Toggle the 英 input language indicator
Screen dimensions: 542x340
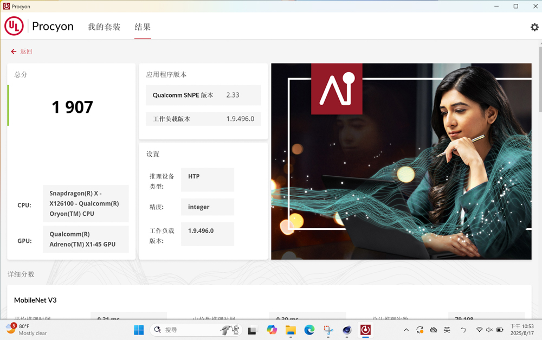pos(447,330)
